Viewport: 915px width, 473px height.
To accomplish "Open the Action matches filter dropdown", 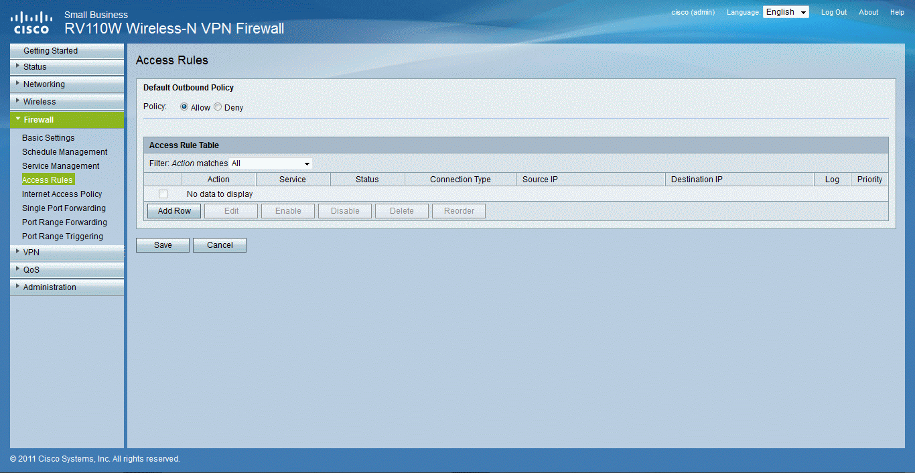I will [271, 163].
